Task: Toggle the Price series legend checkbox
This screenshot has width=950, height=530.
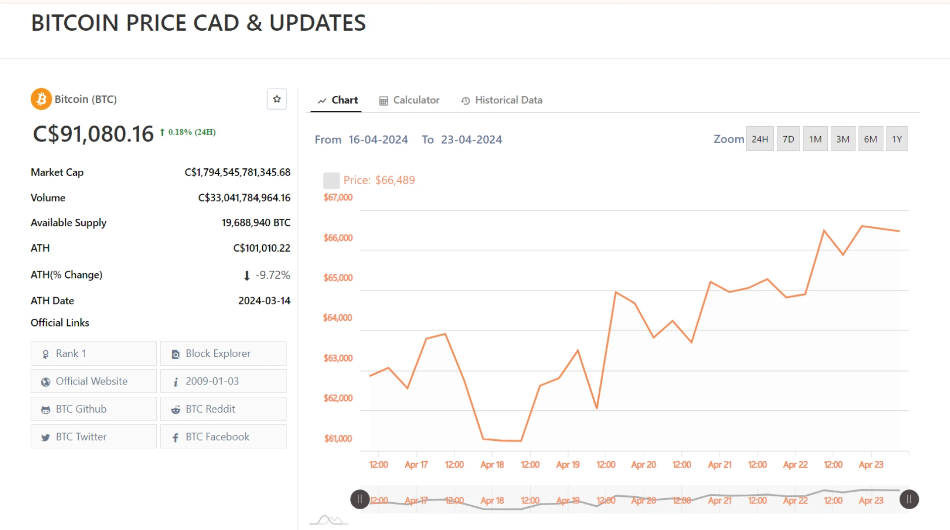Action: tap(331, 180)
